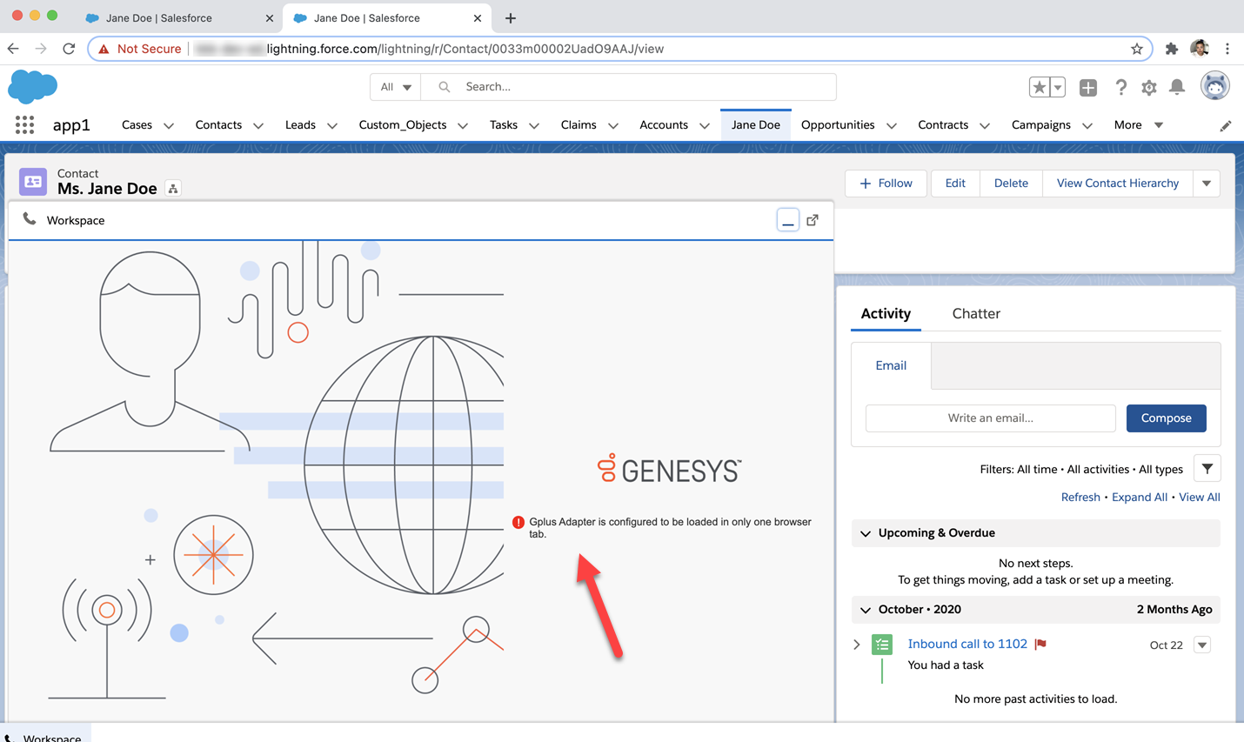Image resolution: width=1244 pixels, height=742 pixels.
Task: Expand the Cases tab dropdown
Action: pos(169,126)
